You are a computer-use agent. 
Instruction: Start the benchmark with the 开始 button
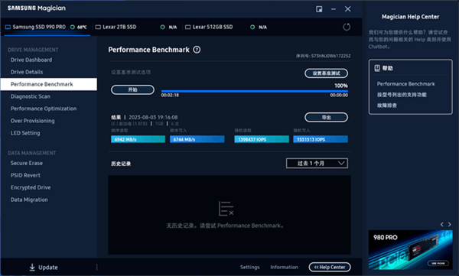coord(132,90)
